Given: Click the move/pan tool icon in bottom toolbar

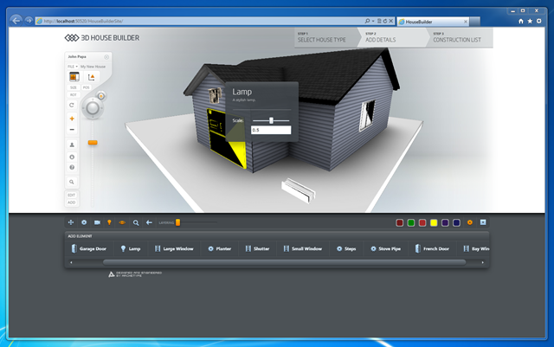Looking at the screenshot, I should click(71, 222).
